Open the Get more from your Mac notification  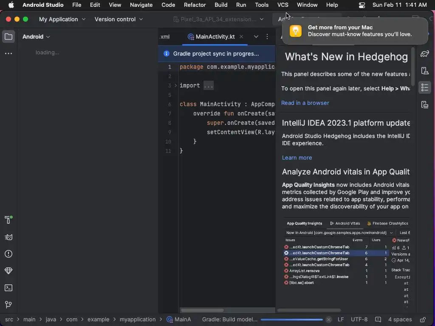point(355,31)
